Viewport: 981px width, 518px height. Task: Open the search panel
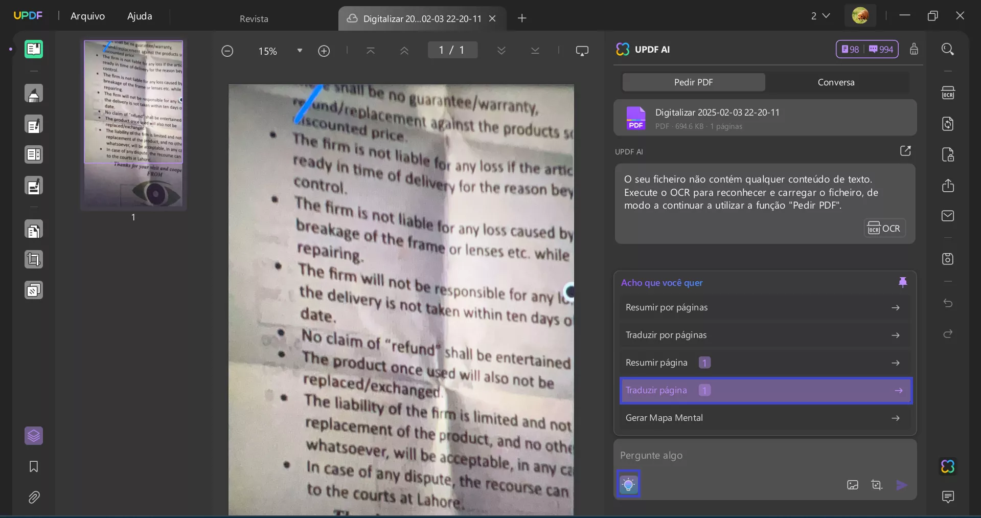point(948,49)
